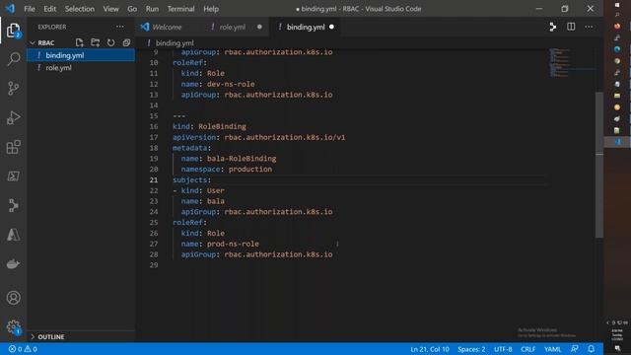Image resolution: width=631 pixels, height=355 pixels.
Task: Open the Help menu
Action: 211,9
